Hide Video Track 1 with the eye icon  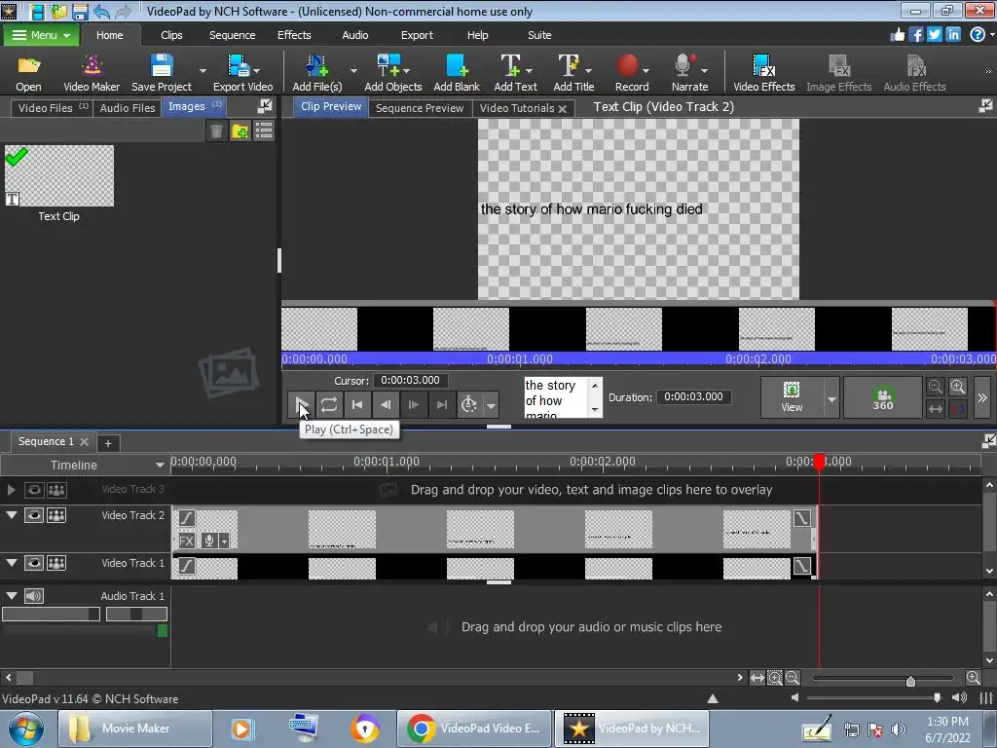tap(34, 563)
